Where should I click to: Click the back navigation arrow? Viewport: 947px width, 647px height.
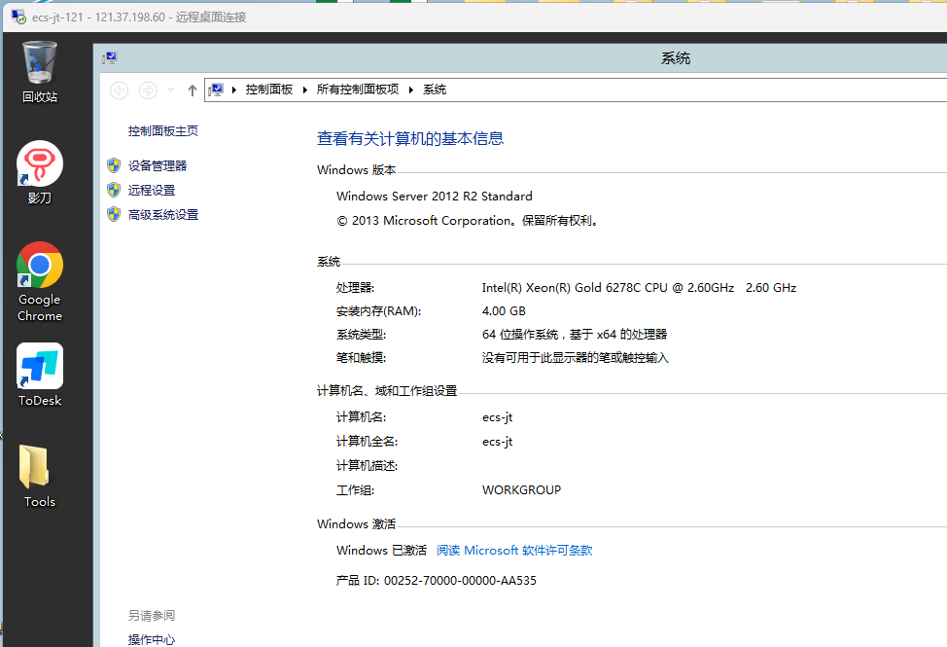[120, 90]
